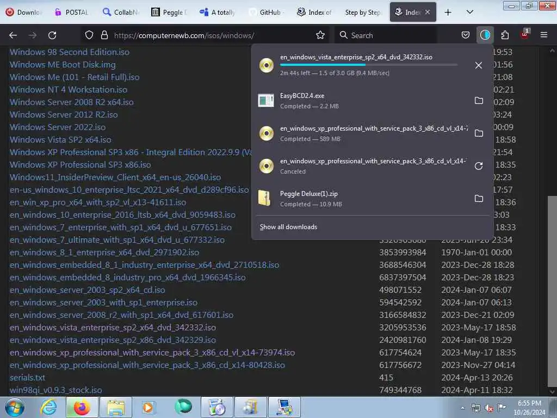557x418 pixels.
Task: Toggle the downloads panel toolbar button
Action: point(485,35)
